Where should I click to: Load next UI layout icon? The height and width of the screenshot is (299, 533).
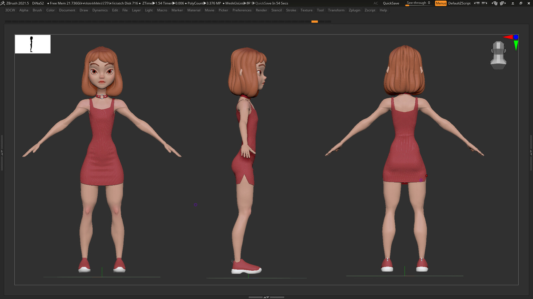click(503, 3)
